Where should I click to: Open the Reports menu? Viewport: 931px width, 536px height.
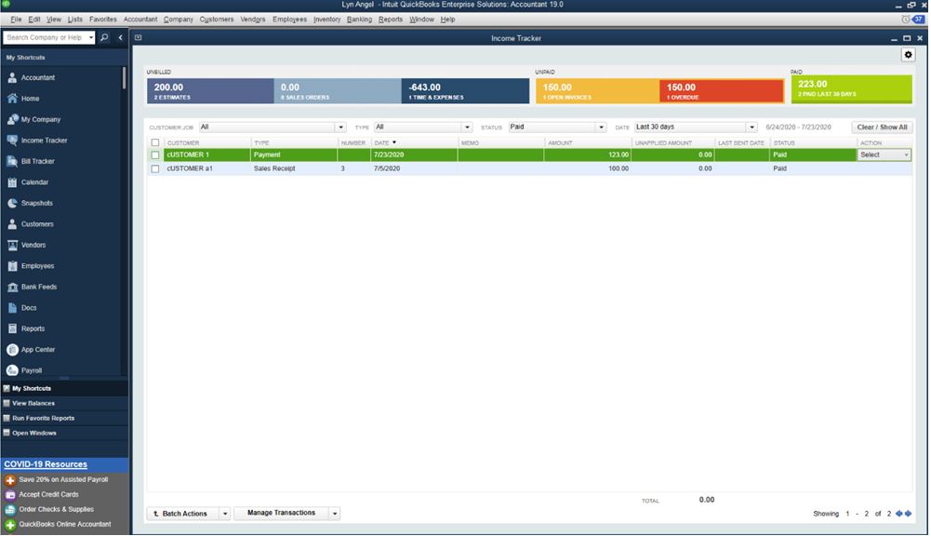(391, 20)
